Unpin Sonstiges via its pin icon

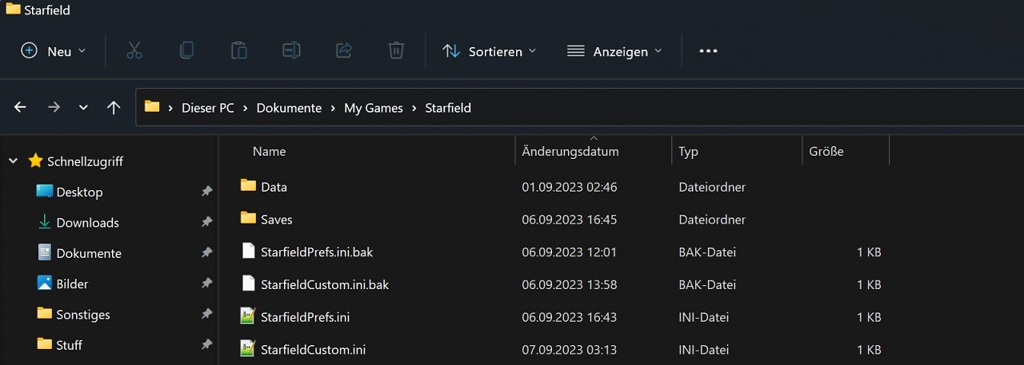tap(206, 314)
